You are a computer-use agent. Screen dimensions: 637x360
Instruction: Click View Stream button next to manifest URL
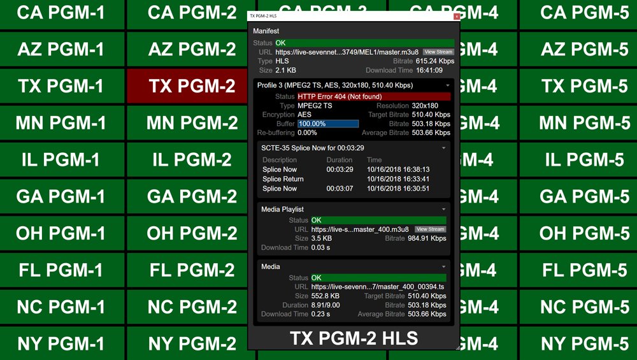(x=438, y=52)
